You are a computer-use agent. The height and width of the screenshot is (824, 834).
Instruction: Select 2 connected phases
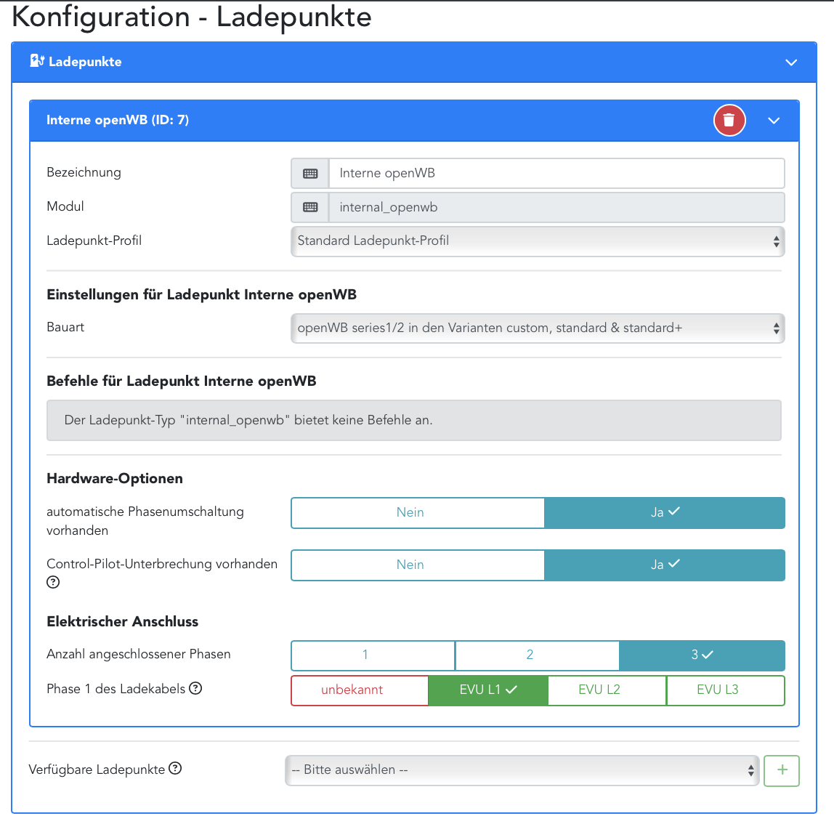(x=537, y=655)
